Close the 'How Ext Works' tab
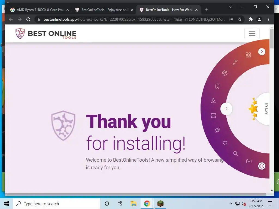Screen dimensions: 279x209 point(196,10)
